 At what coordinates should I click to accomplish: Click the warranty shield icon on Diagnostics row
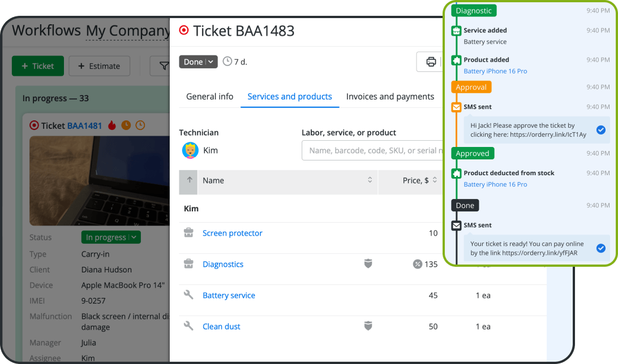(x=368, y=264)
